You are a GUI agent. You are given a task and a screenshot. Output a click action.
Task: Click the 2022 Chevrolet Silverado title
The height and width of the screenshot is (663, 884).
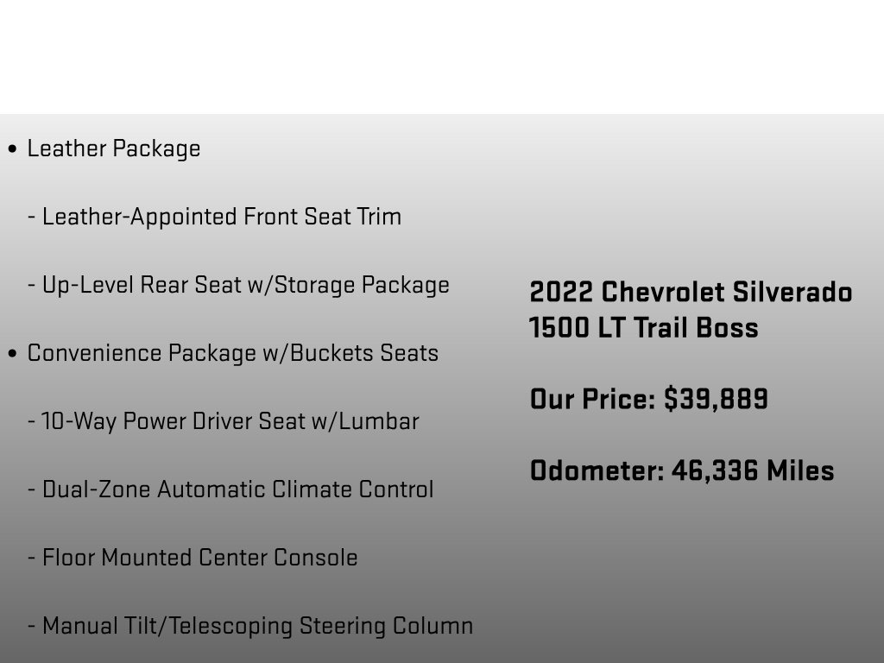pos(691,293)
